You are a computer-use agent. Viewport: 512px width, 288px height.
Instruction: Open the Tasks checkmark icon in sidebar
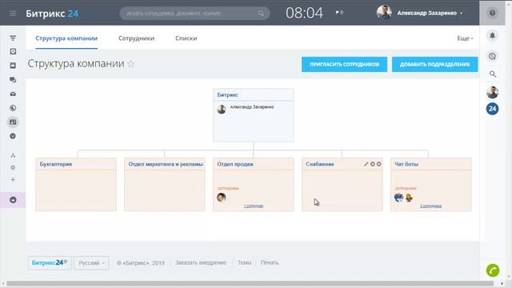click(13, 51)
